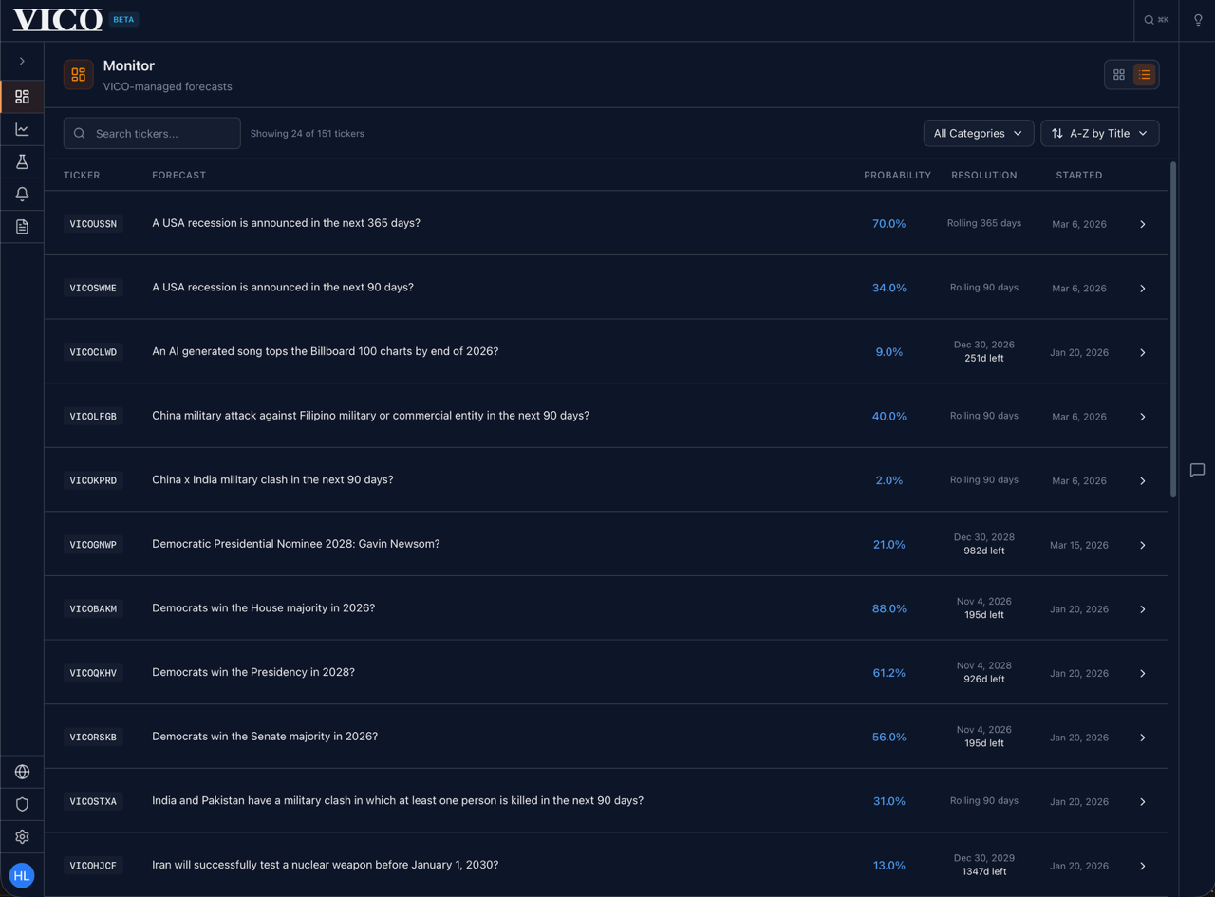Click the VICOKPRD ticker badge
1215x897 pixels.
coord(93,480)
